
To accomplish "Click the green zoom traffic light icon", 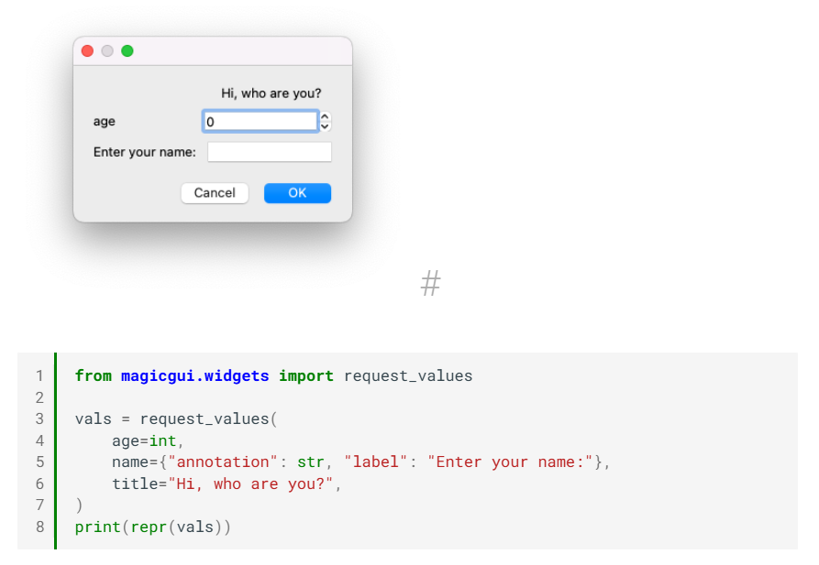I will (127, 50).
